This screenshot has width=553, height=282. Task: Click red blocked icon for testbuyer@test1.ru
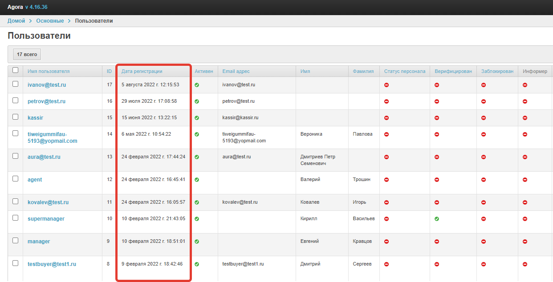pos(483,264)
